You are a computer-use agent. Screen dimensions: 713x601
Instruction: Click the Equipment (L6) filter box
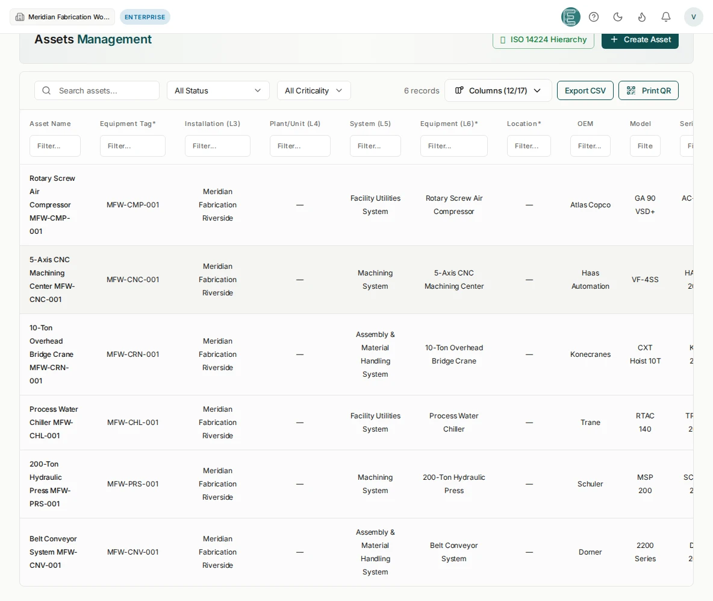point(454,146)
